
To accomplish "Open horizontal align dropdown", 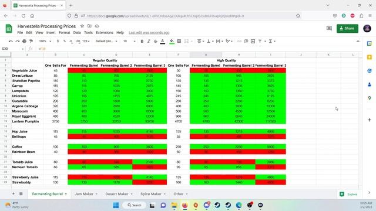I will click(x=200, y=42).
